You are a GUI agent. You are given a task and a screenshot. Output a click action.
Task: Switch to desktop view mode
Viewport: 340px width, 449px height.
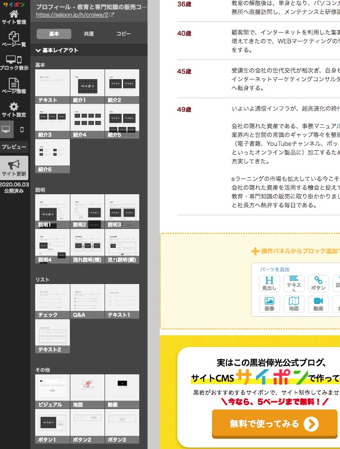[x=6, y=130]
